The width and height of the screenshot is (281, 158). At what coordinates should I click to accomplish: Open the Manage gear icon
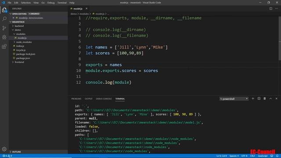click(4, 149)
